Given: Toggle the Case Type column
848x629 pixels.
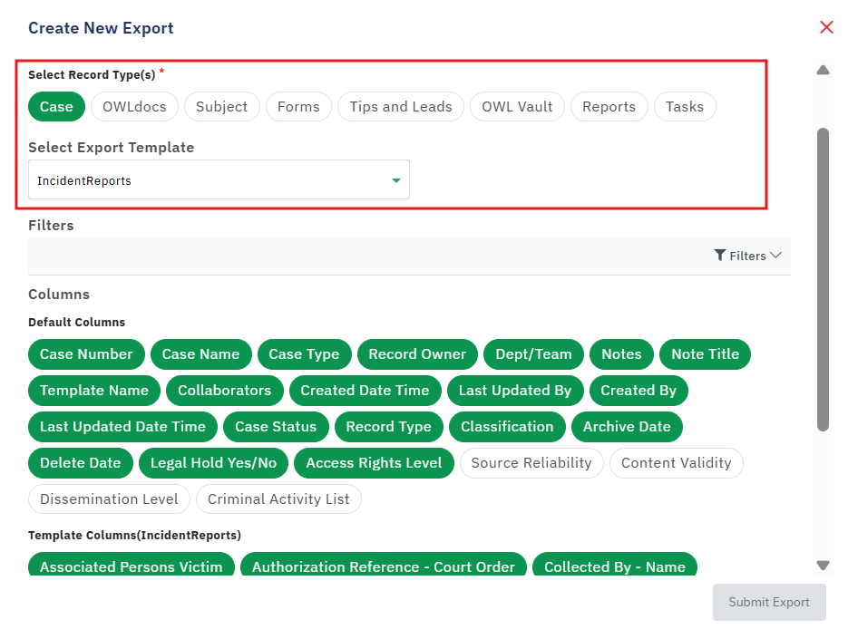Looking at the screenshot, I should point(304,354).
